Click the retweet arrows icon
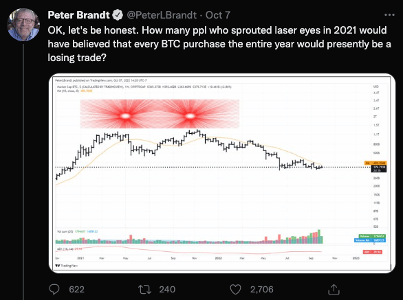This screenshot has height=300, width=403. click(x=146, y=289)
